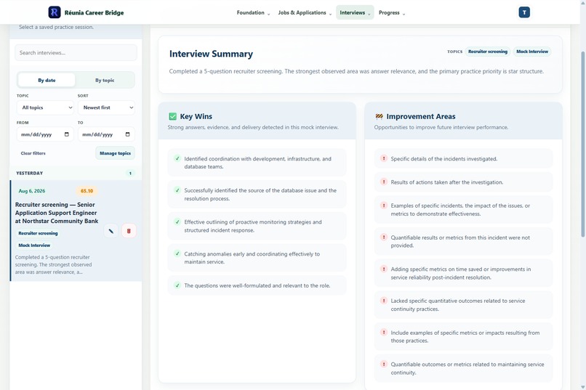Click the Manage topics button
The image size is (586, 390).
(x=115, y=153)
